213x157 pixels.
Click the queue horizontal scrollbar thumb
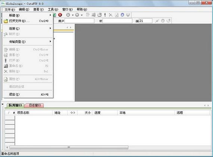click(x=69, y=147)
